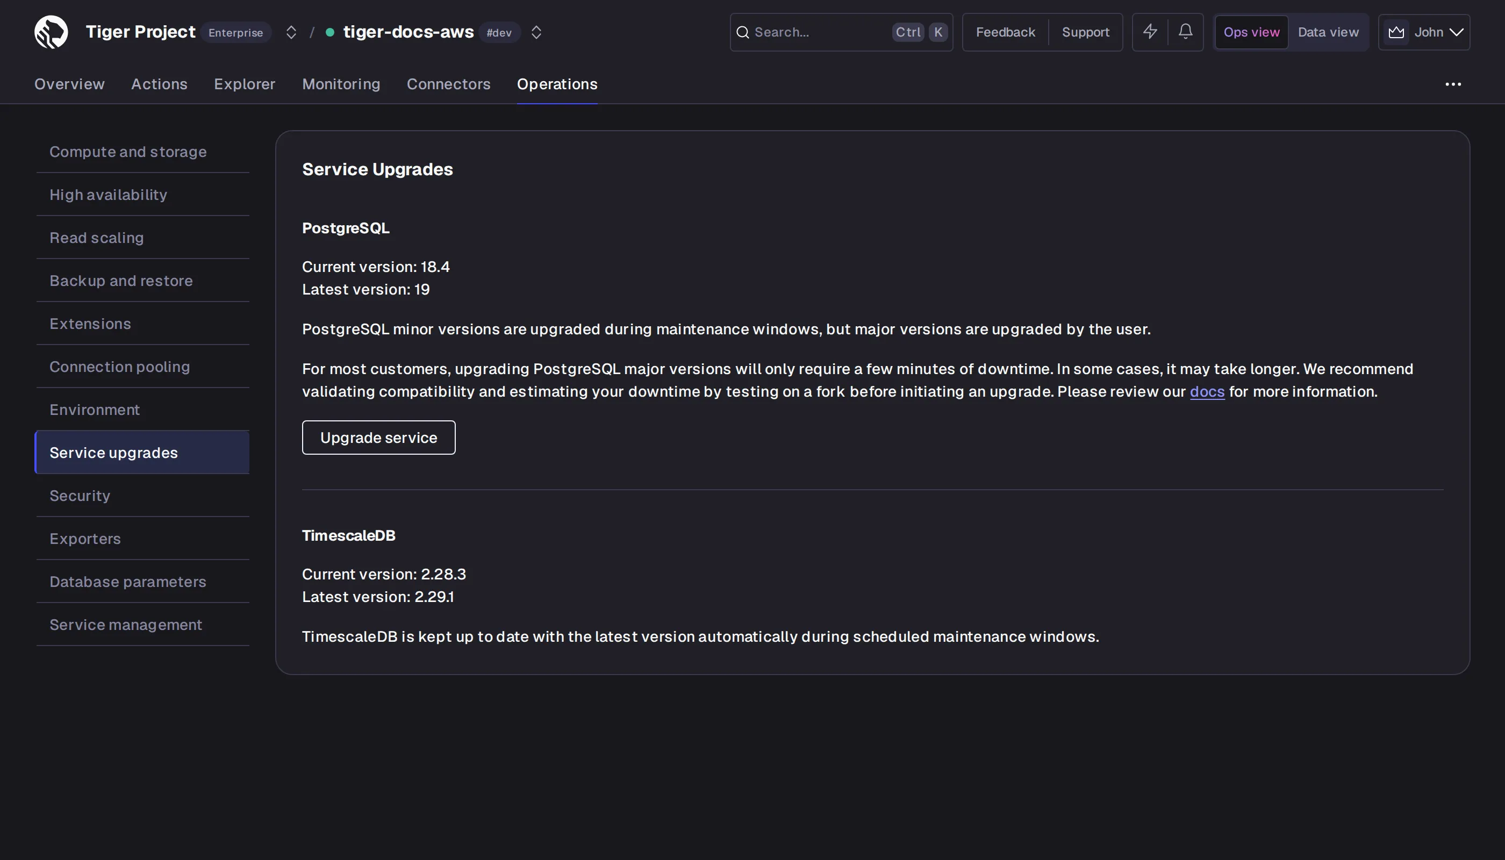This screenshot has width=1505, height=860.
Task: Expand the tiger-docs-aws service switcher chevrons
Action: [x=536, y=32]
